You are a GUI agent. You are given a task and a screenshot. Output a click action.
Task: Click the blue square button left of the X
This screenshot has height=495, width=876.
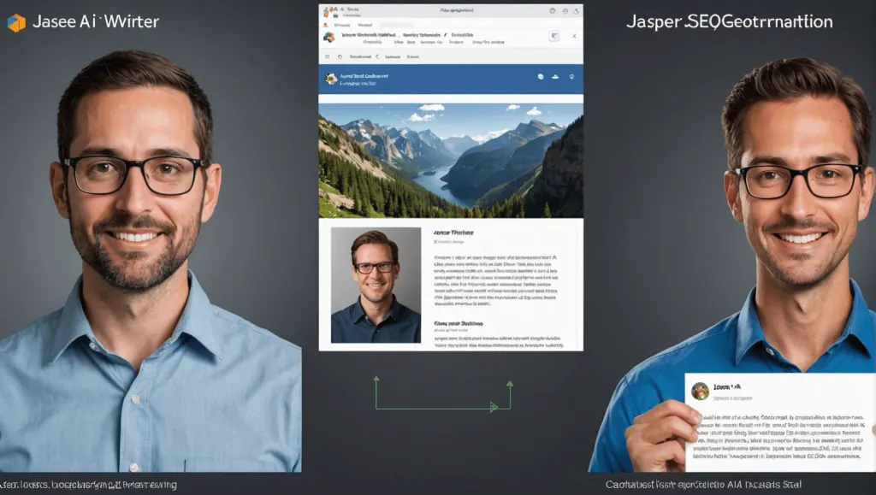pyautogui.click(x=554, y=36)
